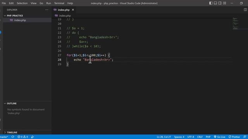Click line number 28 in gutter

point(59,60)
